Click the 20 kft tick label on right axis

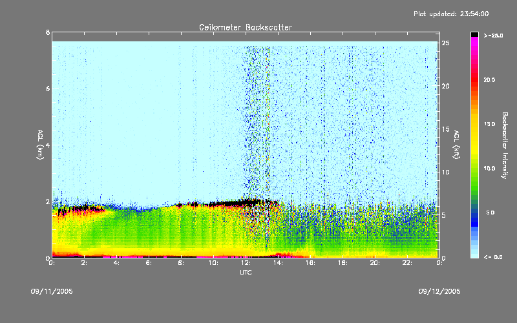coord(446,86)
